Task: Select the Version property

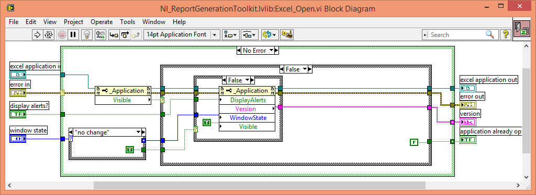Action: [247, 109]
